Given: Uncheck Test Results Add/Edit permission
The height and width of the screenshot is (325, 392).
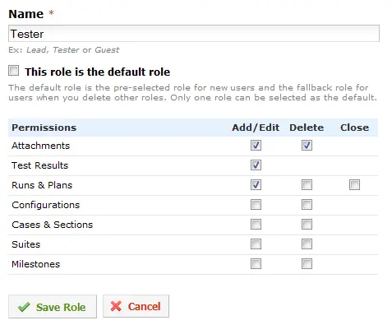Looking at the screenshot, I should pos(256,165).
